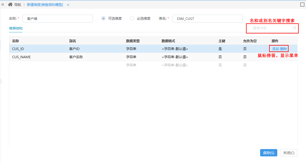306x162 pixels.
Task: Click 主键 value 否 in CUS_NAME row
Action: pyautogui.click(x=220, y=57)
